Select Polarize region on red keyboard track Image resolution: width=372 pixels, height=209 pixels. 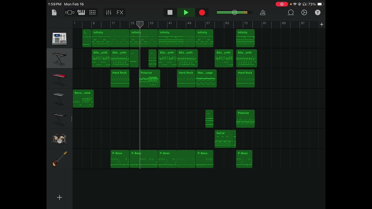[150, 79]
